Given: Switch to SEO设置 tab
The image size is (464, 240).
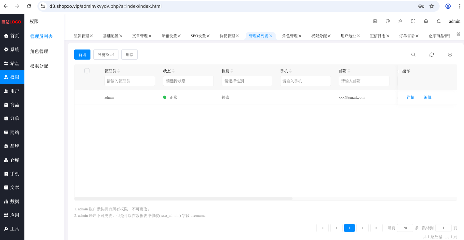Looking at the screenshot, I should point(198,36).
